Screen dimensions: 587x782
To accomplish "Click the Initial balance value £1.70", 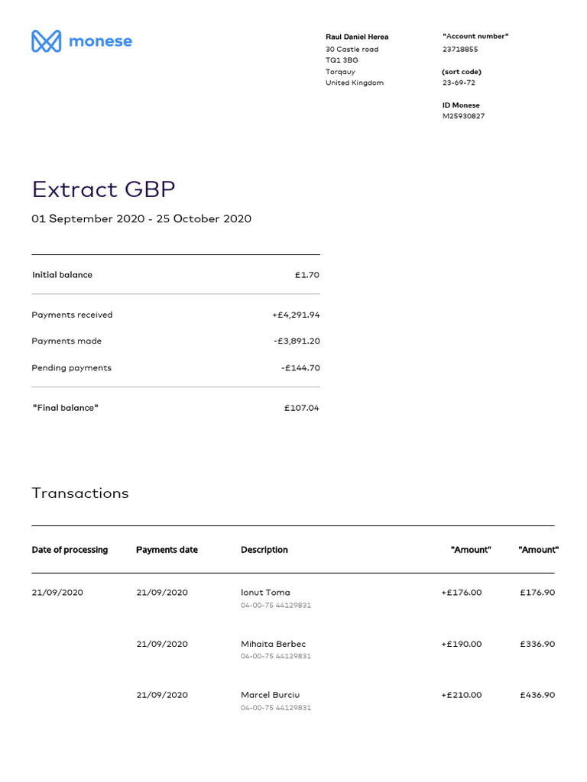I will (306, 275).
